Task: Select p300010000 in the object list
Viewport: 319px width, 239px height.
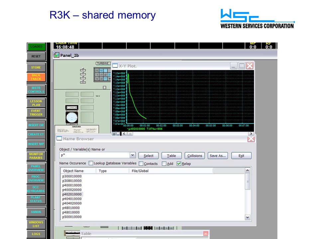Action: pyautogui.click(x=72, y=176)
